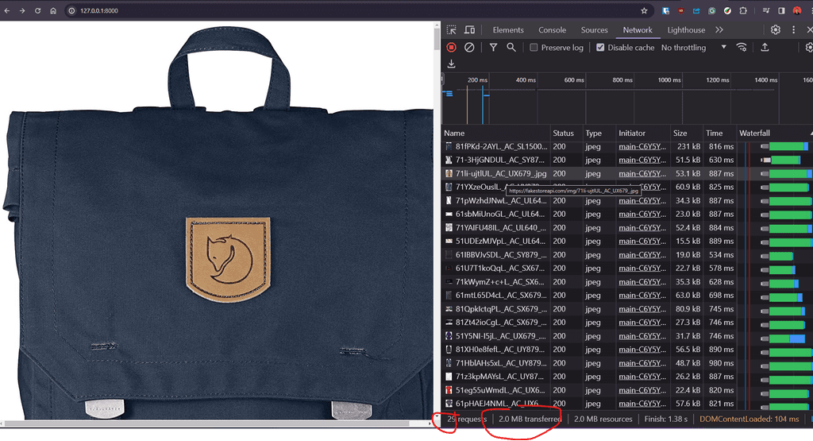The width and height of the screenshot is (813, 441).
Task: Clear the network log
Action: (x=469, y=48)
